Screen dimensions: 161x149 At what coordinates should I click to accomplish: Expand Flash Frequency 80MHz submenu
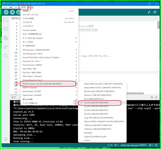click(49, 65)
